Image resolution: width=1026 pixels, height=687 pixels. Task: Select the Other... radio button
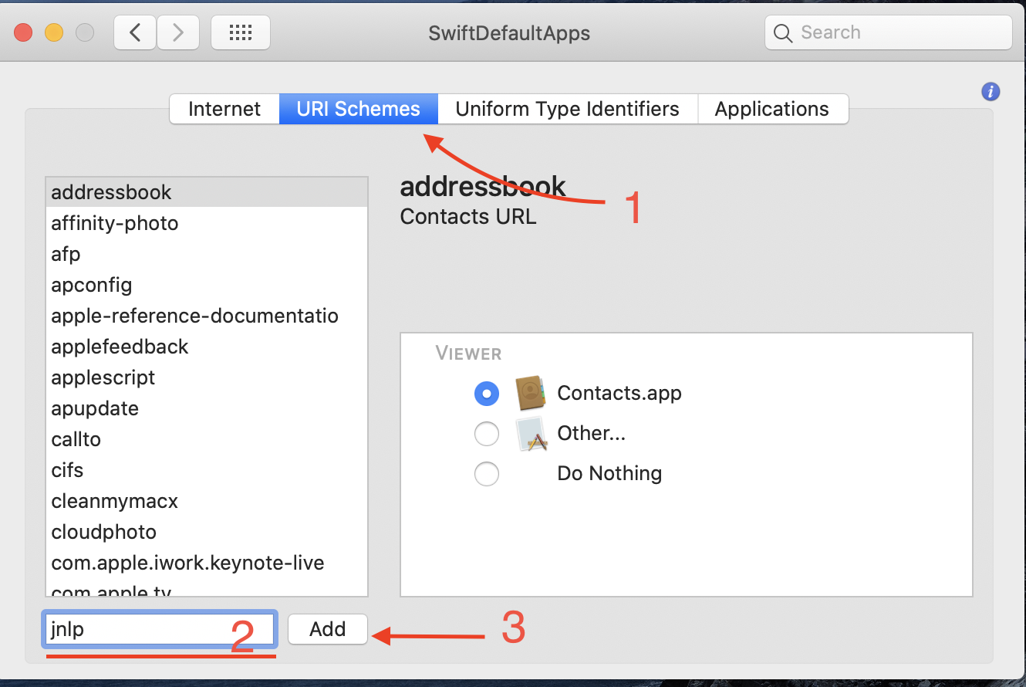coord(487,433)
